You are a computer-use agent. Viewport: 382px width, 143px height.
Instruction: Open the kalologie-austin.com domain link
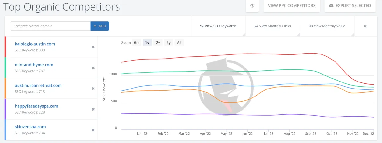click(35, 44)
